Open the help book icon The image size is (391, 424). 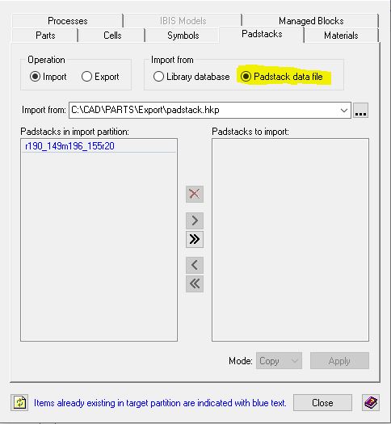pos(371,403)
